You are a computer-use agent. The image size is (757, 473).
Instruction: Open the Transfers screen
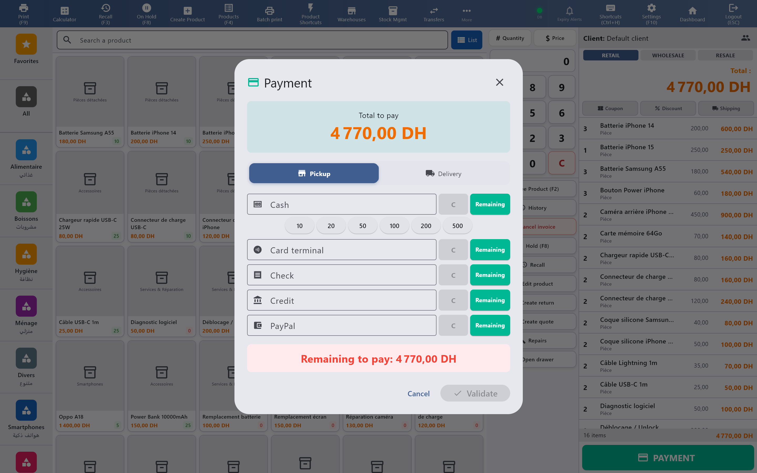tap(433, 13)
